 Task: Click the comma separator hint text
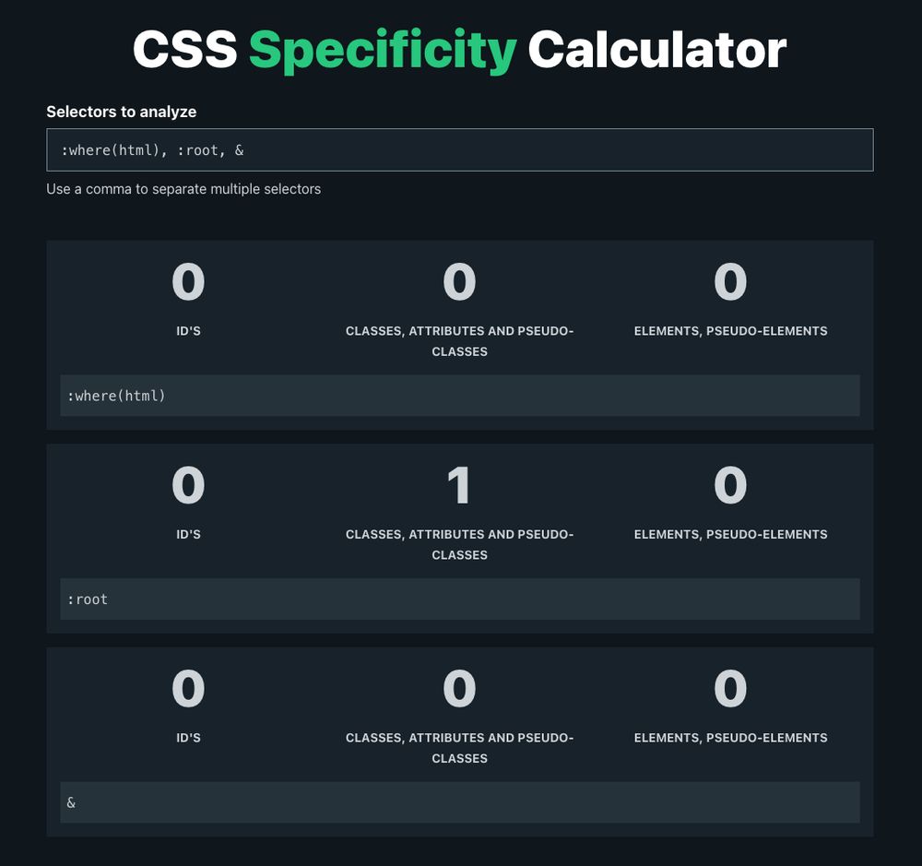point(183,189)
